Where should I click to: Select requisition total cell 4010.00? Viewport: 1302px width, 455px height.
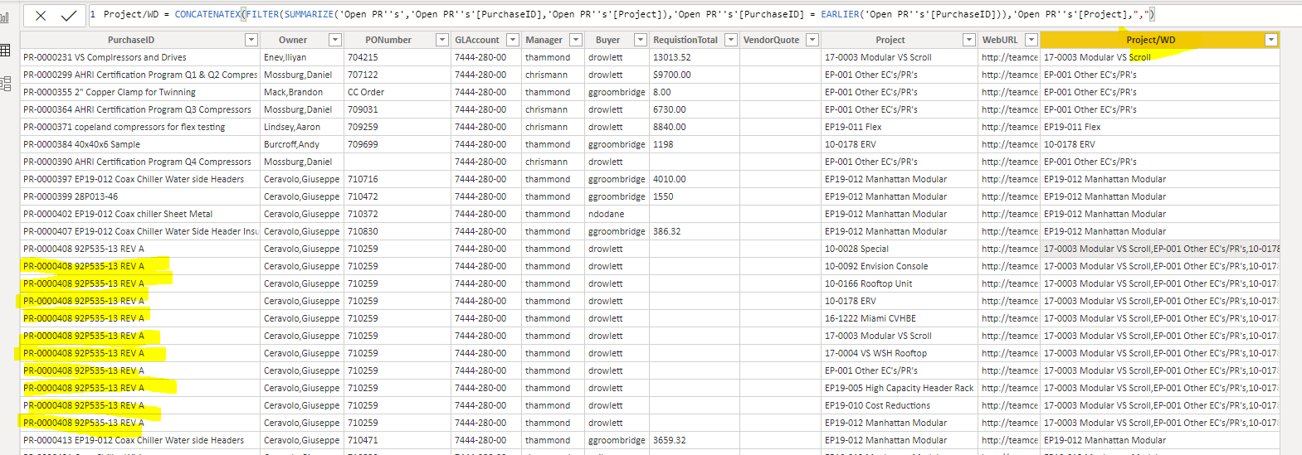(694, 179)
